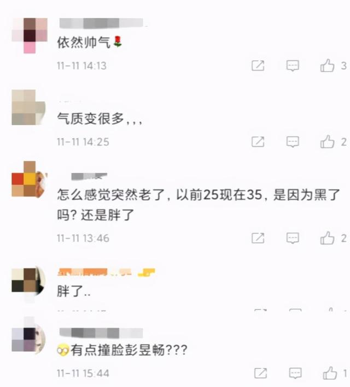
Task: Reply to the 有点撞脸彭昱畅 comment
Action: tap(295, 373)
